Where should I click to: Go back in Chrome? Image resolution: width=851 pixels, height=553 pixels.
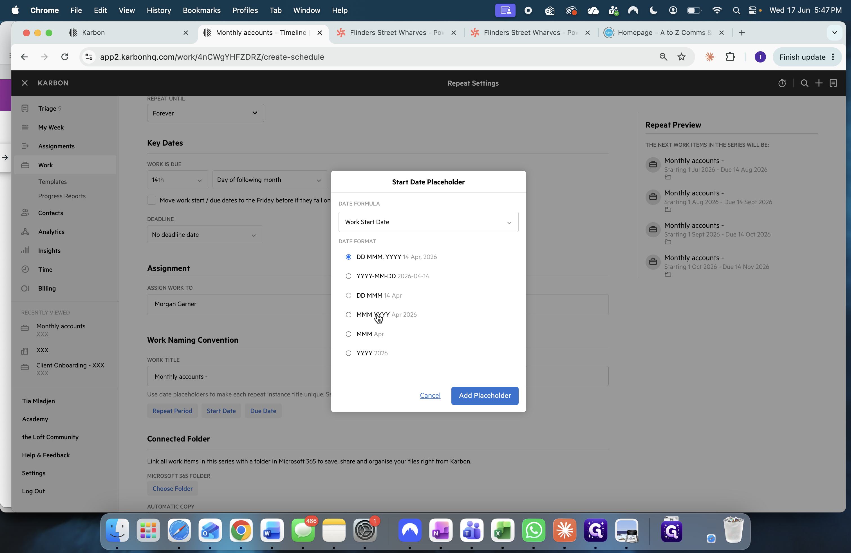[x=24, y=57]
